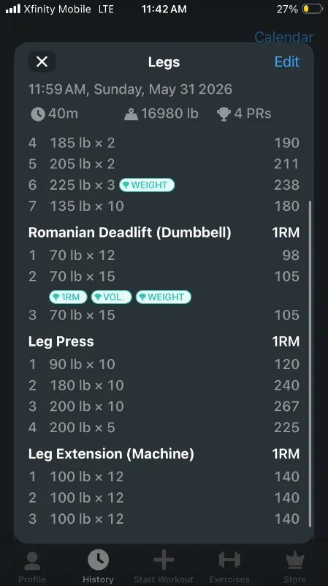Click the workout list scrollbar
Screen dimensions: 328x586
pyautogui.click(x=310, y=363)
